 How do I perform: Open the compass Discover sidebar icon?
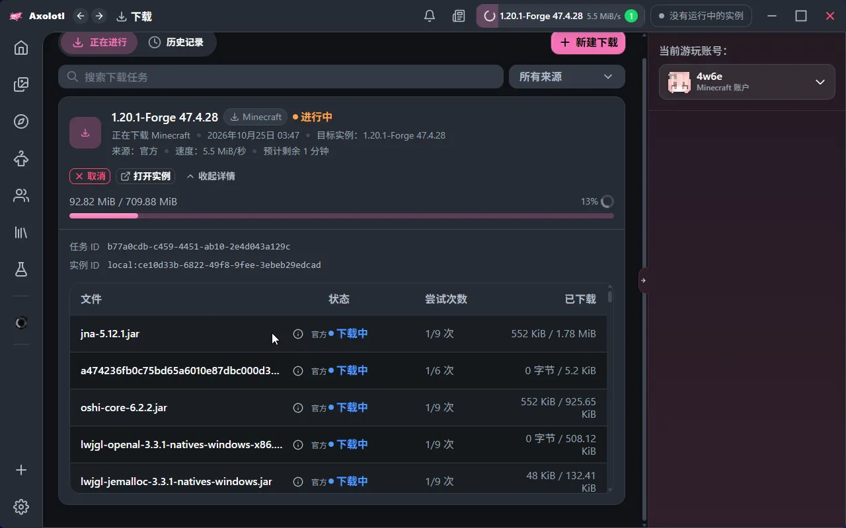tap(21, 121)
